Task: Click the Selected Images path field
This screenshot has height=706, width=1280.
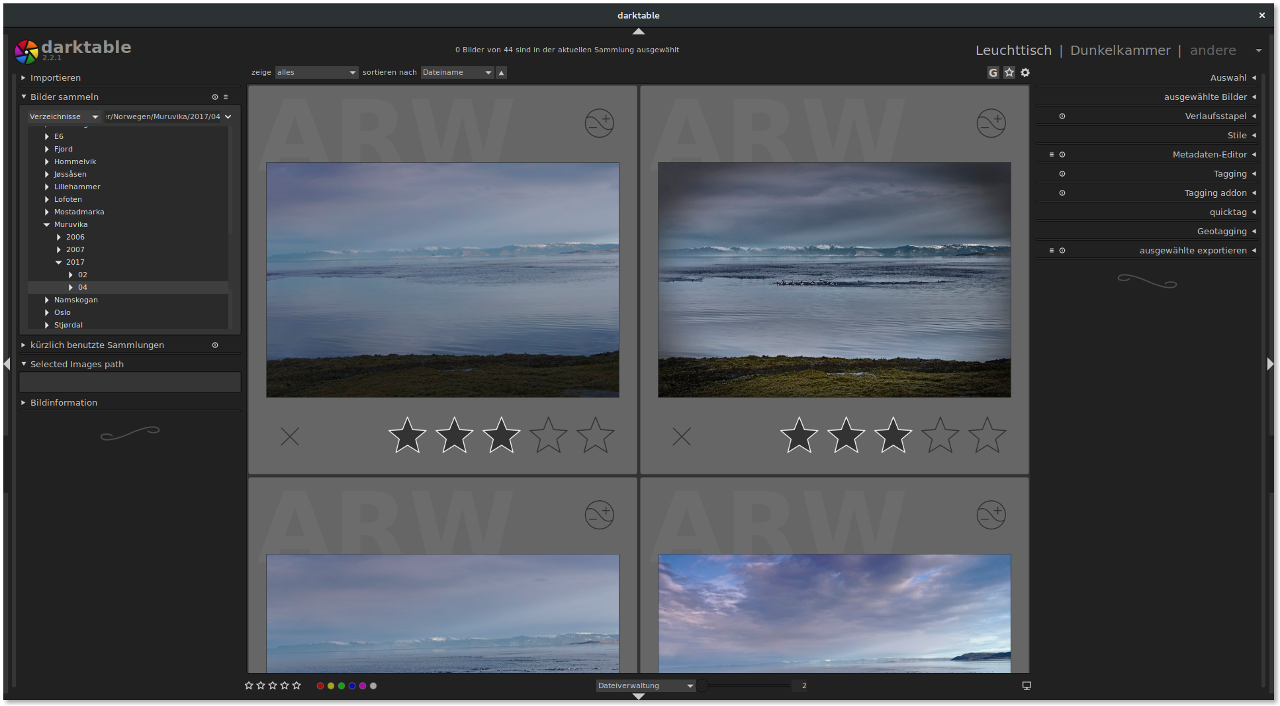Action: pyautogui.click(x=130, y=382)
